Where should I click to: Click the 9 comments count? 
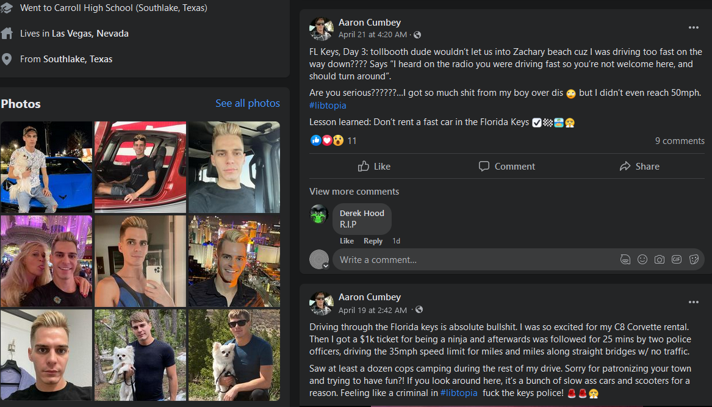coord(679,140)
